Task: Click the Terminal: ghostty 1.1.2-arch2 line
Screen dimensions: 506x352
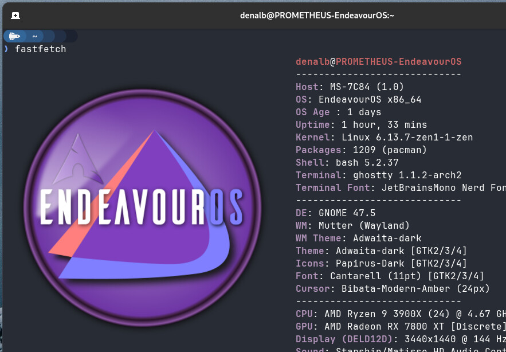Action: click(x=379, y=175)
